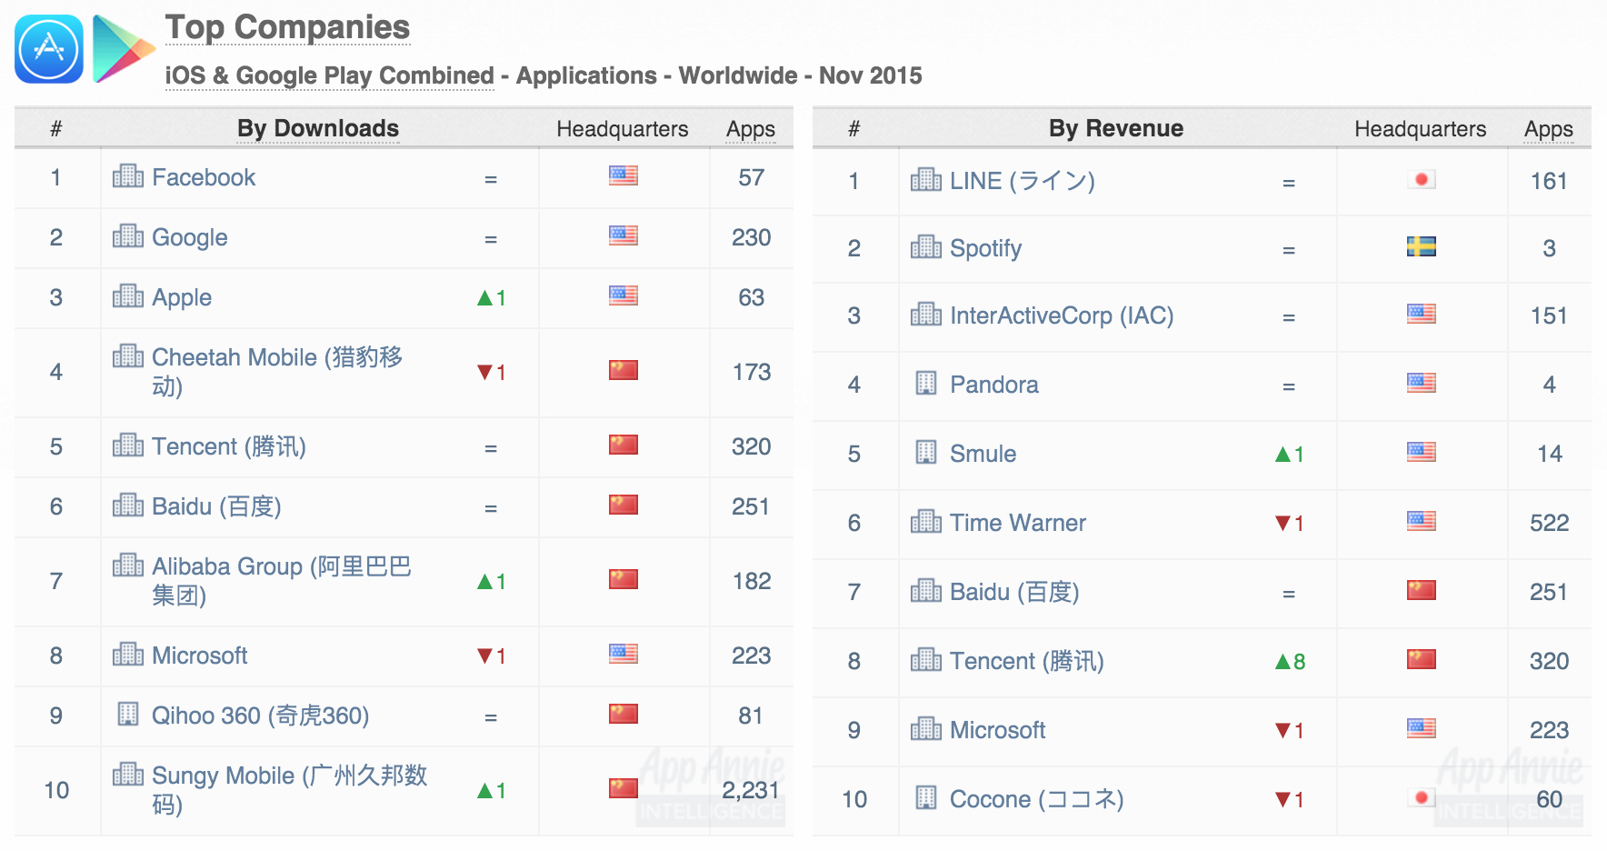Open the LINE company link

coord(1023,181)
